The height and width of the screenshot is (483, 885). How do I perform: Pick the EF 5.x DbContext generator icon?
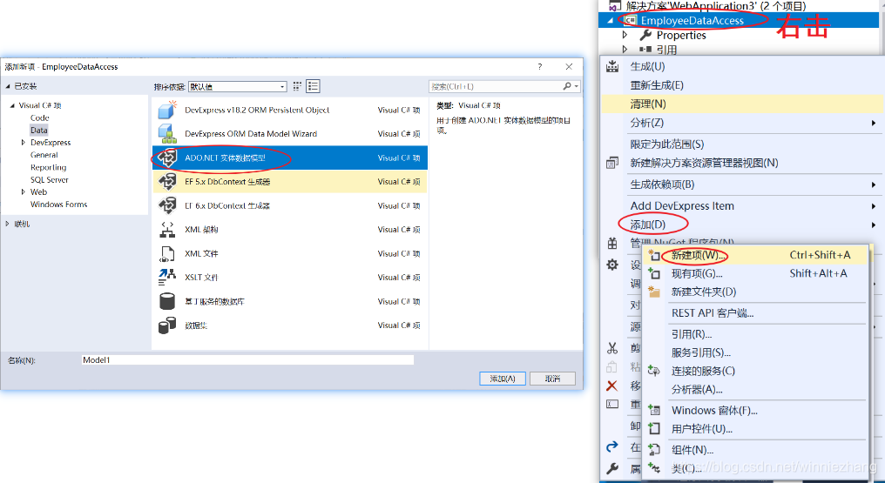(x=167, y=182)
